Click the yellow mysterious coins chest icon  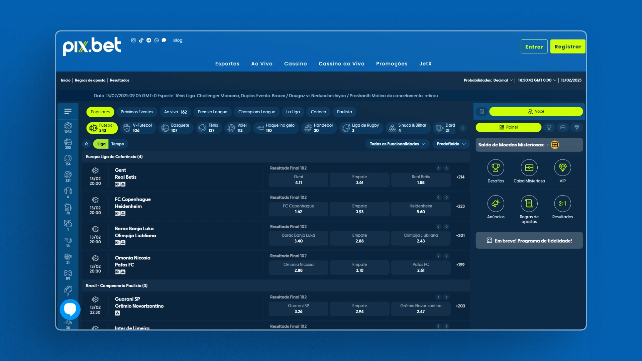pos(555,145)
